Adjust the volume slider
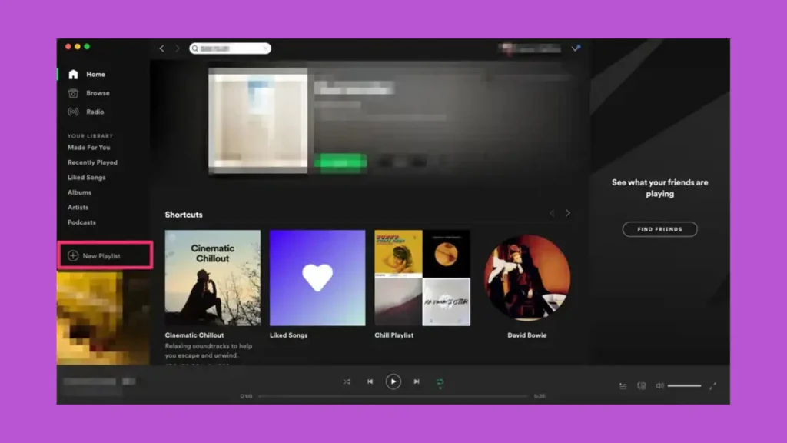This screenshot has height=443, width=787. pos(682,385)
